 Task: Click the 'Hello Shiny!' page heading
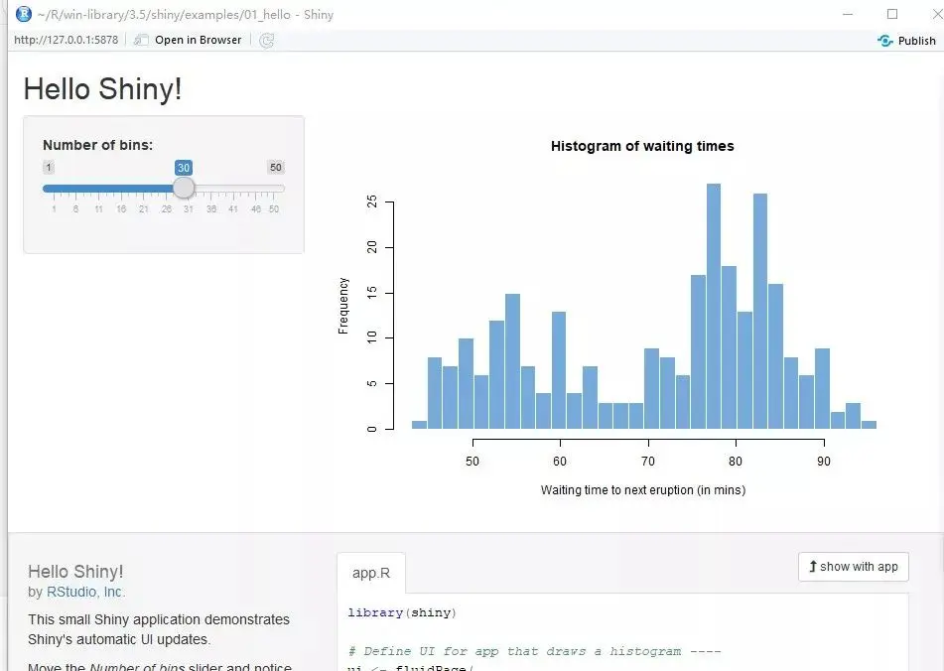tap(102, 88)
